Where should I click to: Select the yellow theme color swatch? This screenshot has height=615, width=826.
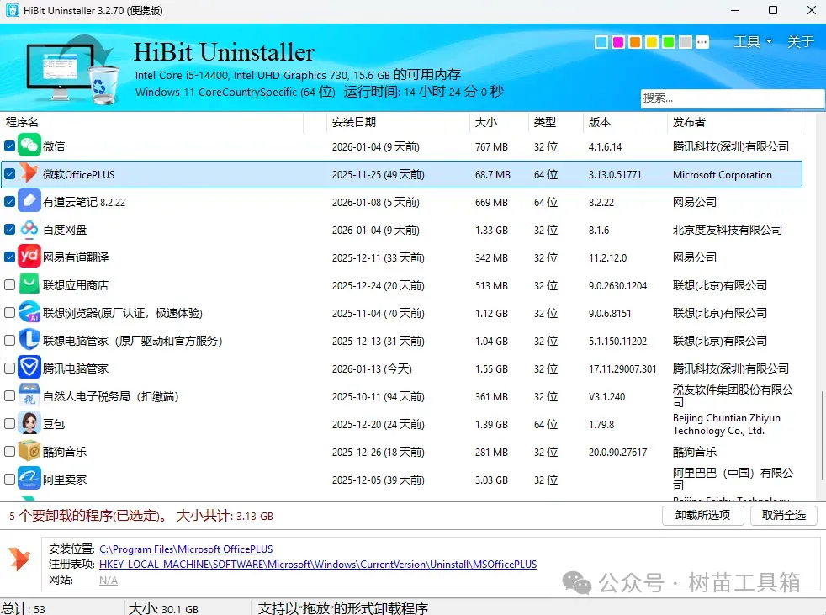[x=652, y=42]
